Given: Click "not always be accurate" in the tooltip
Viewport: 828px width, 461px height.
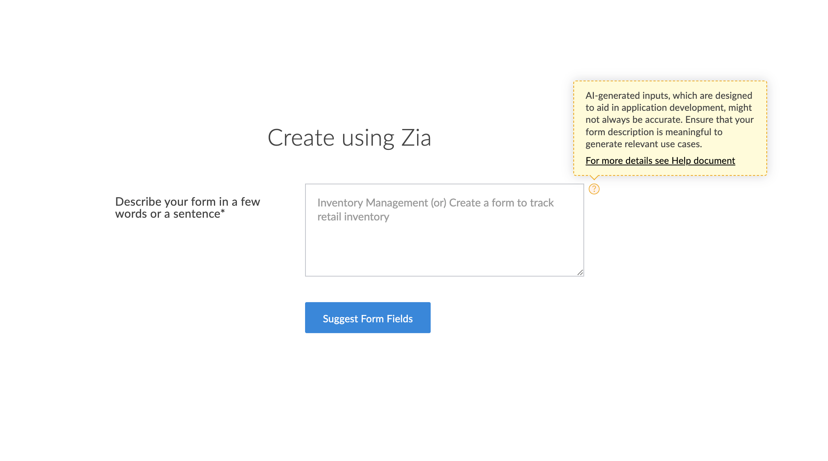Looking at the screenshot, I should (633, 120).
